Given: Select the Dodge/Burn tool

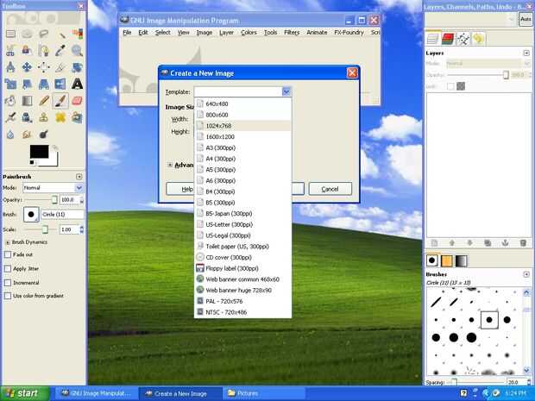Looking at the screenshot, I should tap(44, 134).
